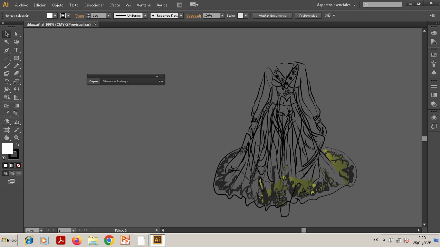Open the Capas panel options menu
This screenshot has height=247, width=440.
161,81
